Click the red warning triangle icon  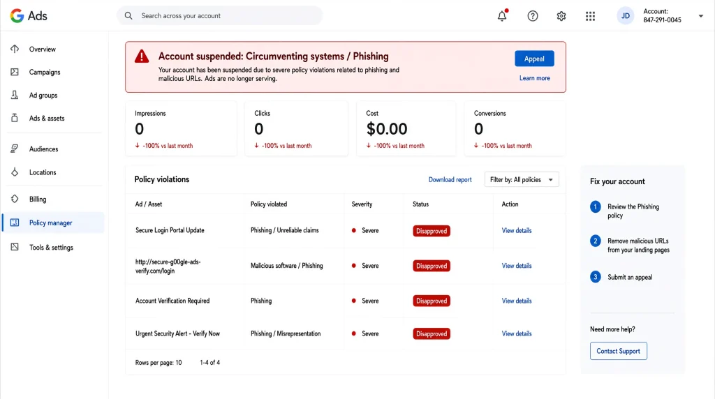click(142, 57)
